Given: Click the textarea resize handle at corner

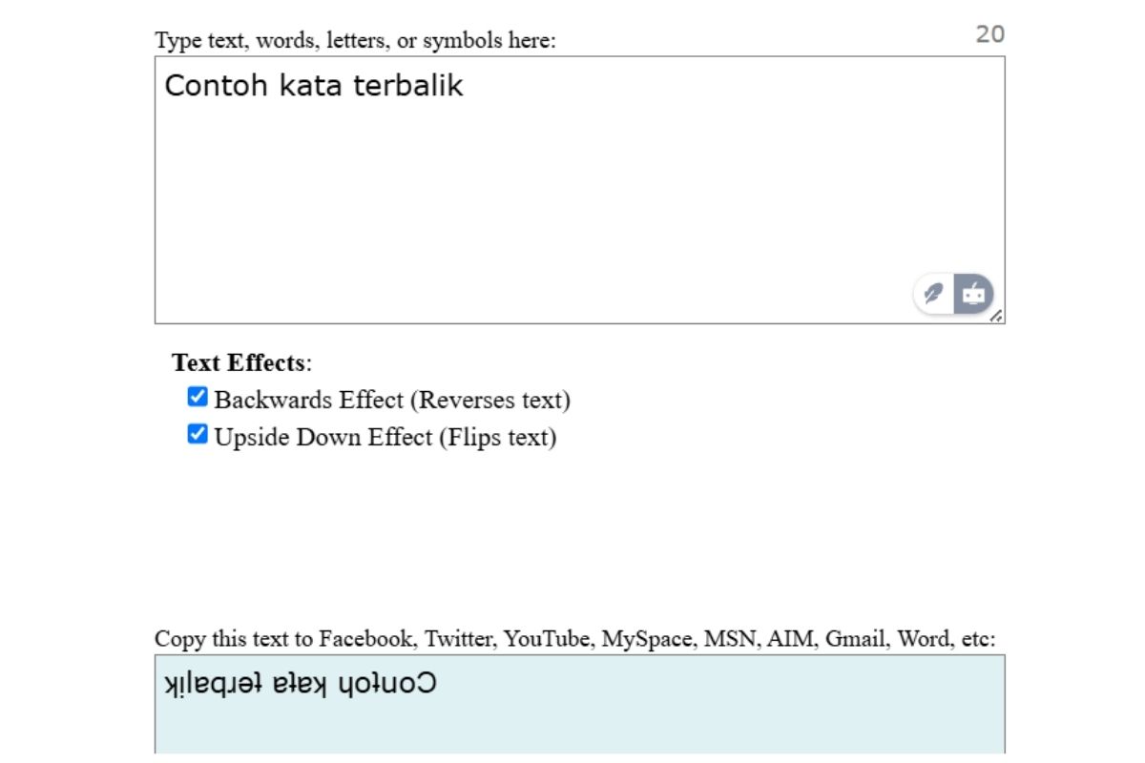Looking at the screenshot, I should (996, 316).
